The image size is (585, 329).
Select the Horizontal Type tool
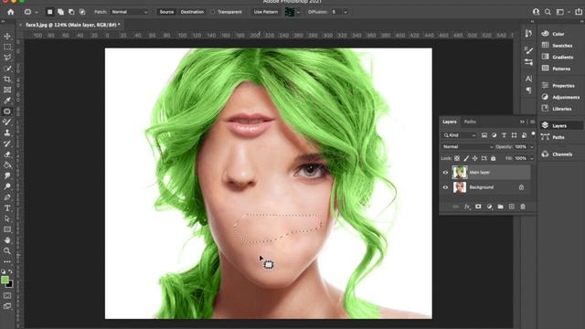point(7,208)
